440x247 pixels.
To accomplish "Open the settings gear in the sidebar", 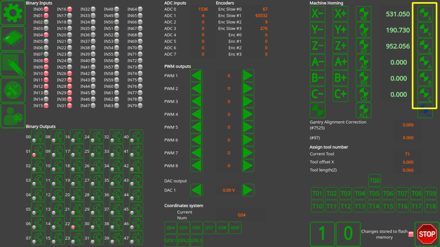I will [13, 13].
